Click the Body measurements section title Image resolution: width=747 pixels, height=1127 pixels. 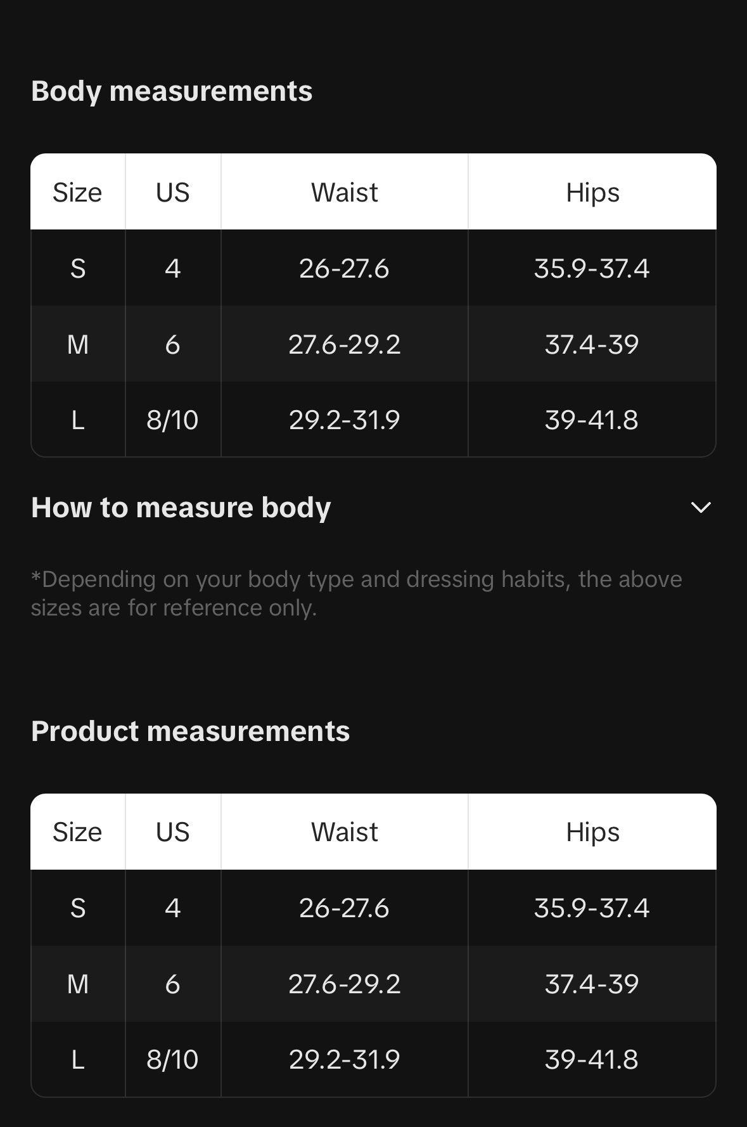[x=172, y=91]
